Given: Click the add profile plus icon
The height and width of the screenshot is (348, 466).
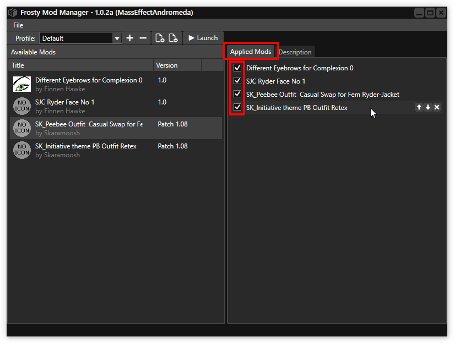Looking at the screenshot, I should [130, 38].
